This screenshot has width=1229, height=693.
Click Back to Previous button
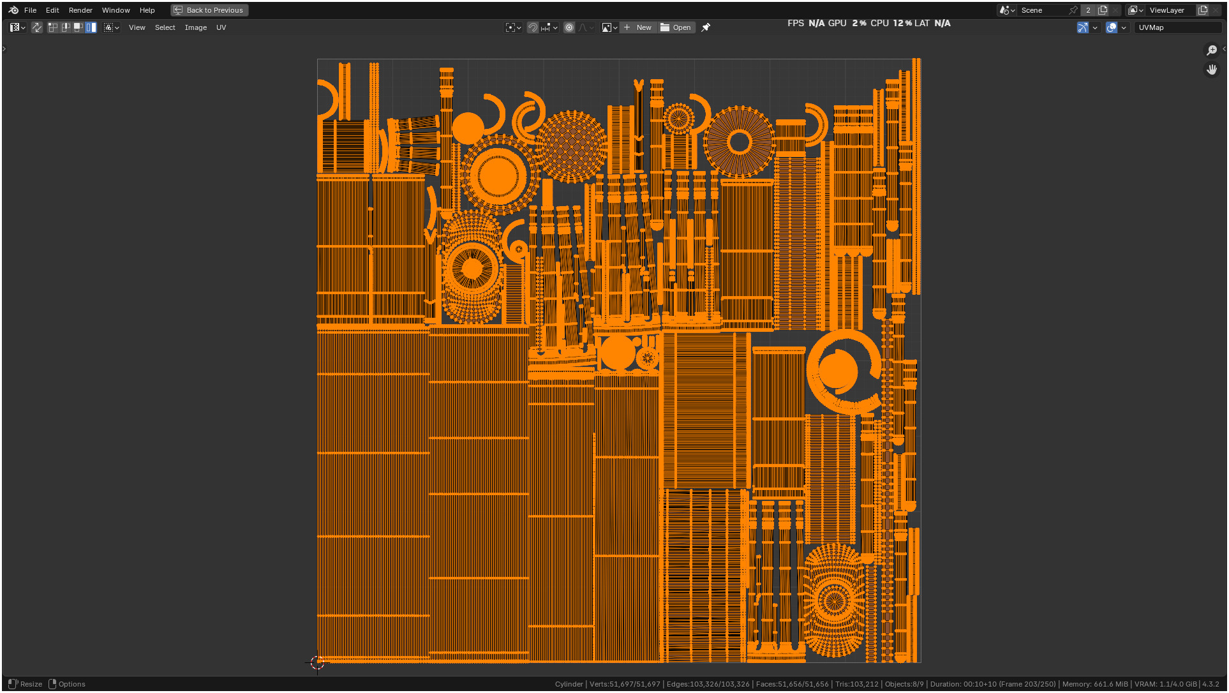pyautogui.click(x=209, y=10)
